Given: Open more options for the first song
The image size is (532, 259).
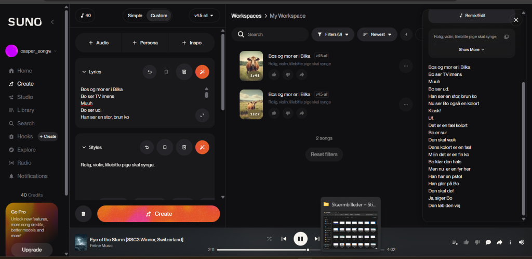Looking at the screenshot, I should pos(406,66).
